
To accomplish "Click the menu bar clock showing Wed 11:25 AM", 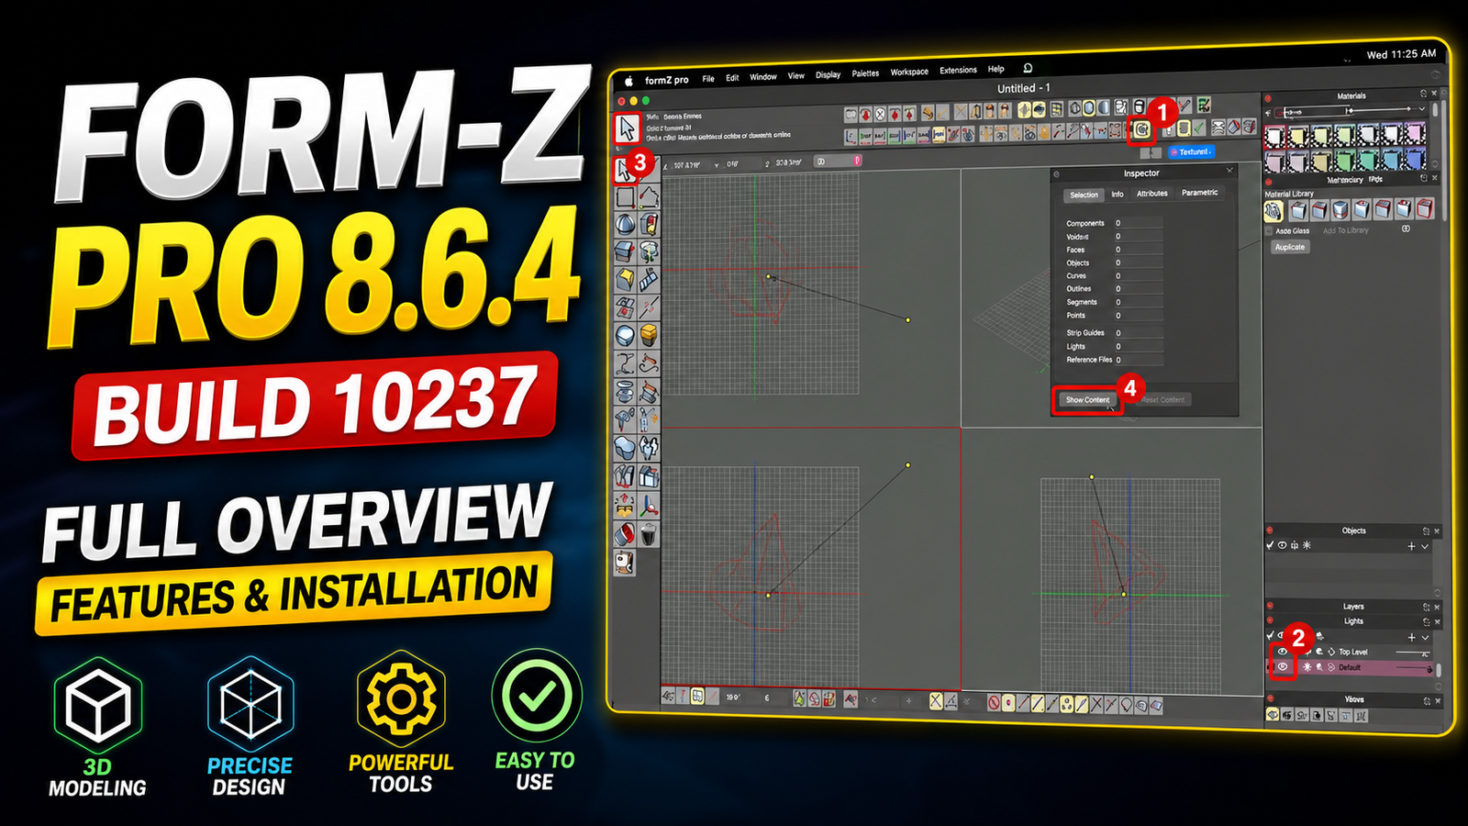I will click(1401, 54).
